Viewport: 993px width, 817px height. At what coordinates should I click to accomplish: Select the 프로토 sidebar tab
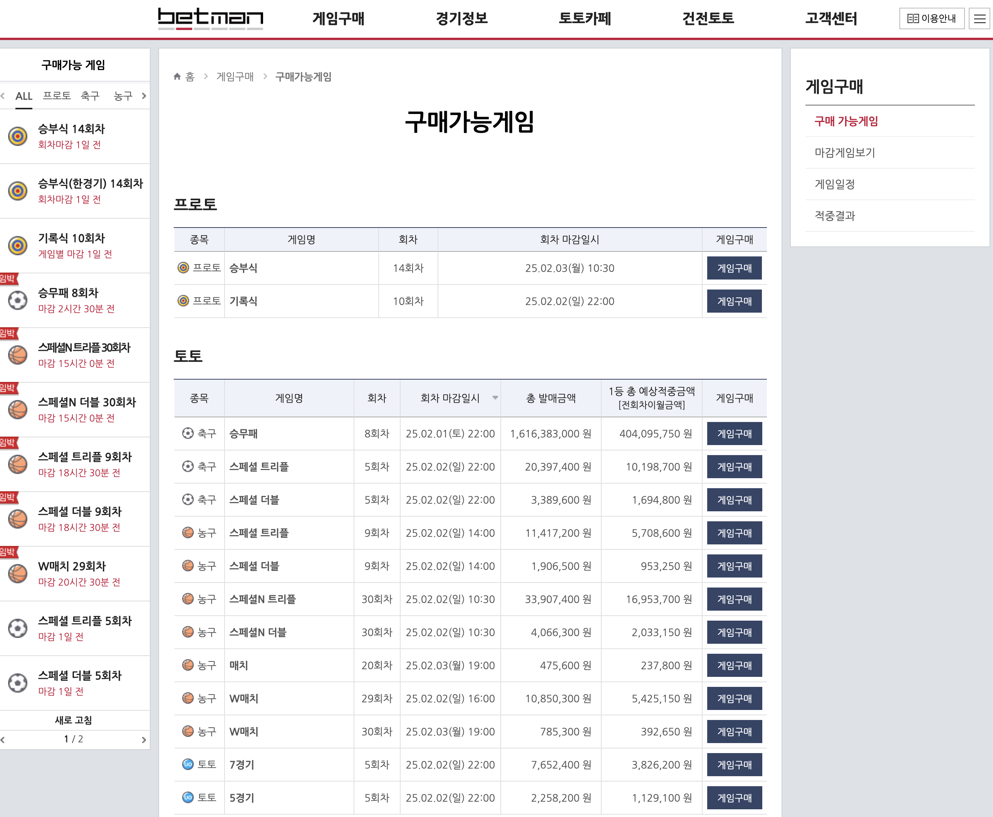tap(57, 96)
